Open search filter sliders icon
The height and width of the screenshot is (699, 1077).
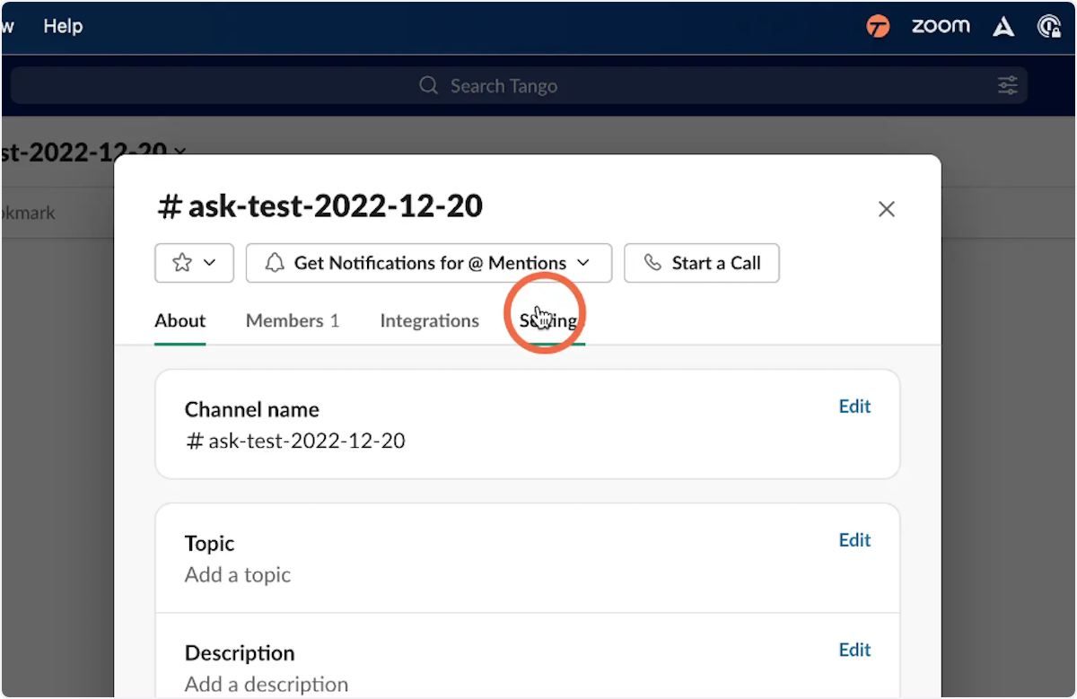1008,86
